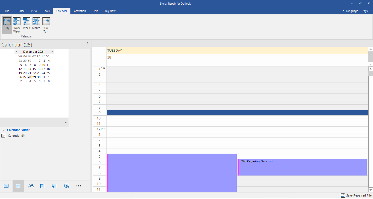The image size is (373, 199).
Task: Select the large 5 pm appointment block
Action: (x=172, y=173)
